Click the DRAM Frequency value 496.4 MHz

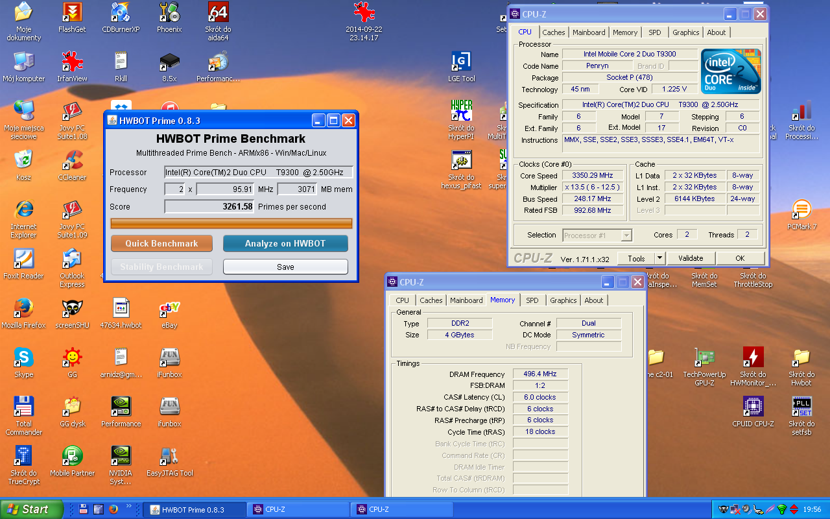(x=540, y=374)
